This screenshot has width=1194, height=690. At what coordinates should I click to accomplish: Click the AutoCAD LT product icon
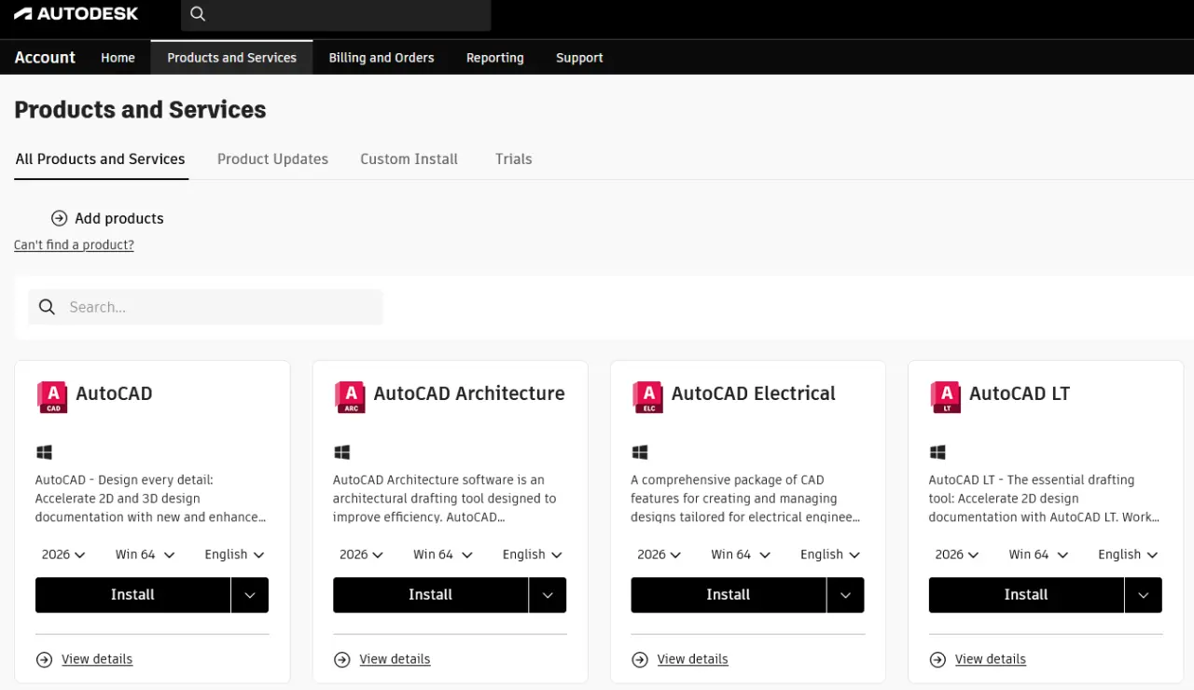click(x=946, y=396)
